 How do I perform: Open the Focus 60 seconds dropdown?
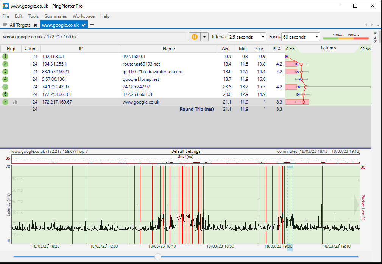point(301,37)
